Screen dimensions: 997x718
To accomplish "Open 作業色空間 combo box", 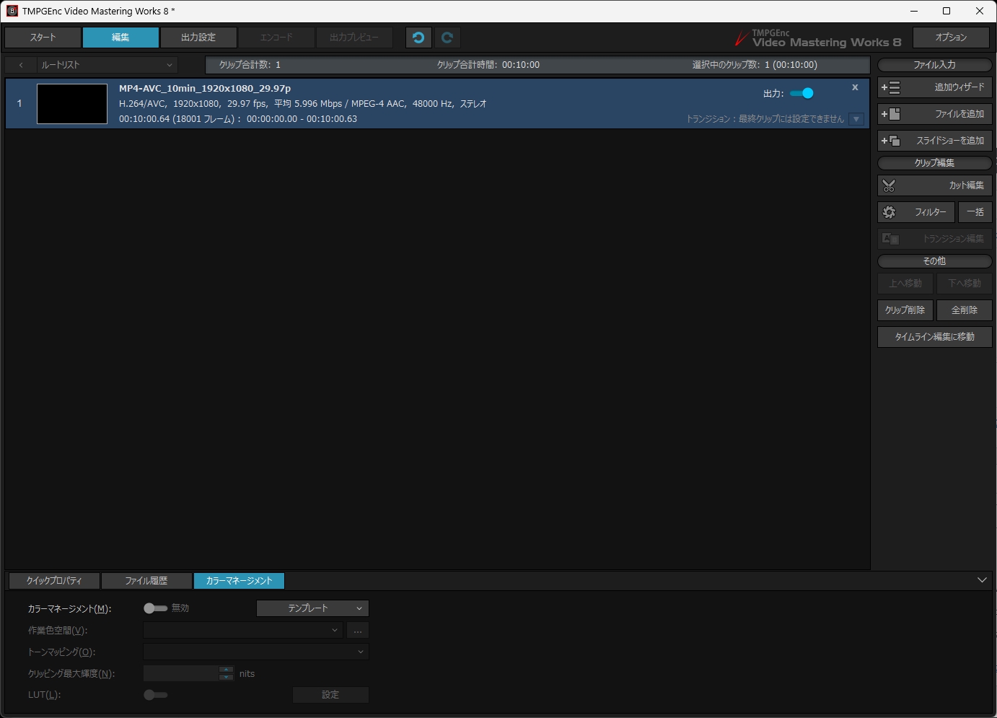I will coord(243,630).
